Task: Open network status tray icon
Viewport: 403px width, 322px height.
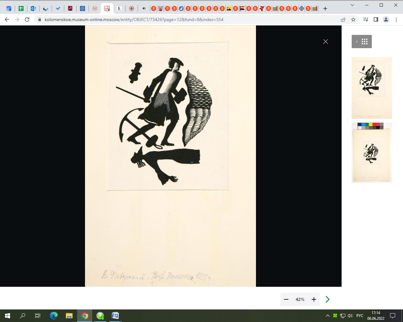Action: pos(343,316)
